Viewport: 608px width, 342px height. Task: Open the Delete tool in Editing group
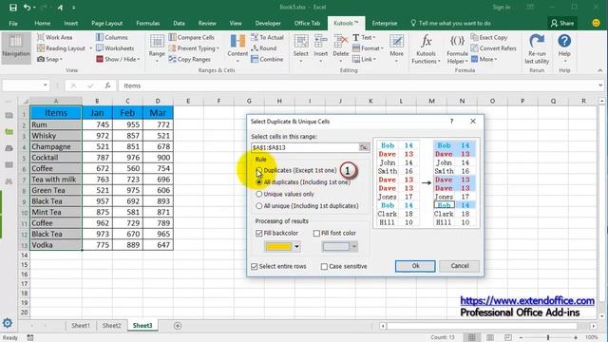pyautogui.click(x=340, y=48)
